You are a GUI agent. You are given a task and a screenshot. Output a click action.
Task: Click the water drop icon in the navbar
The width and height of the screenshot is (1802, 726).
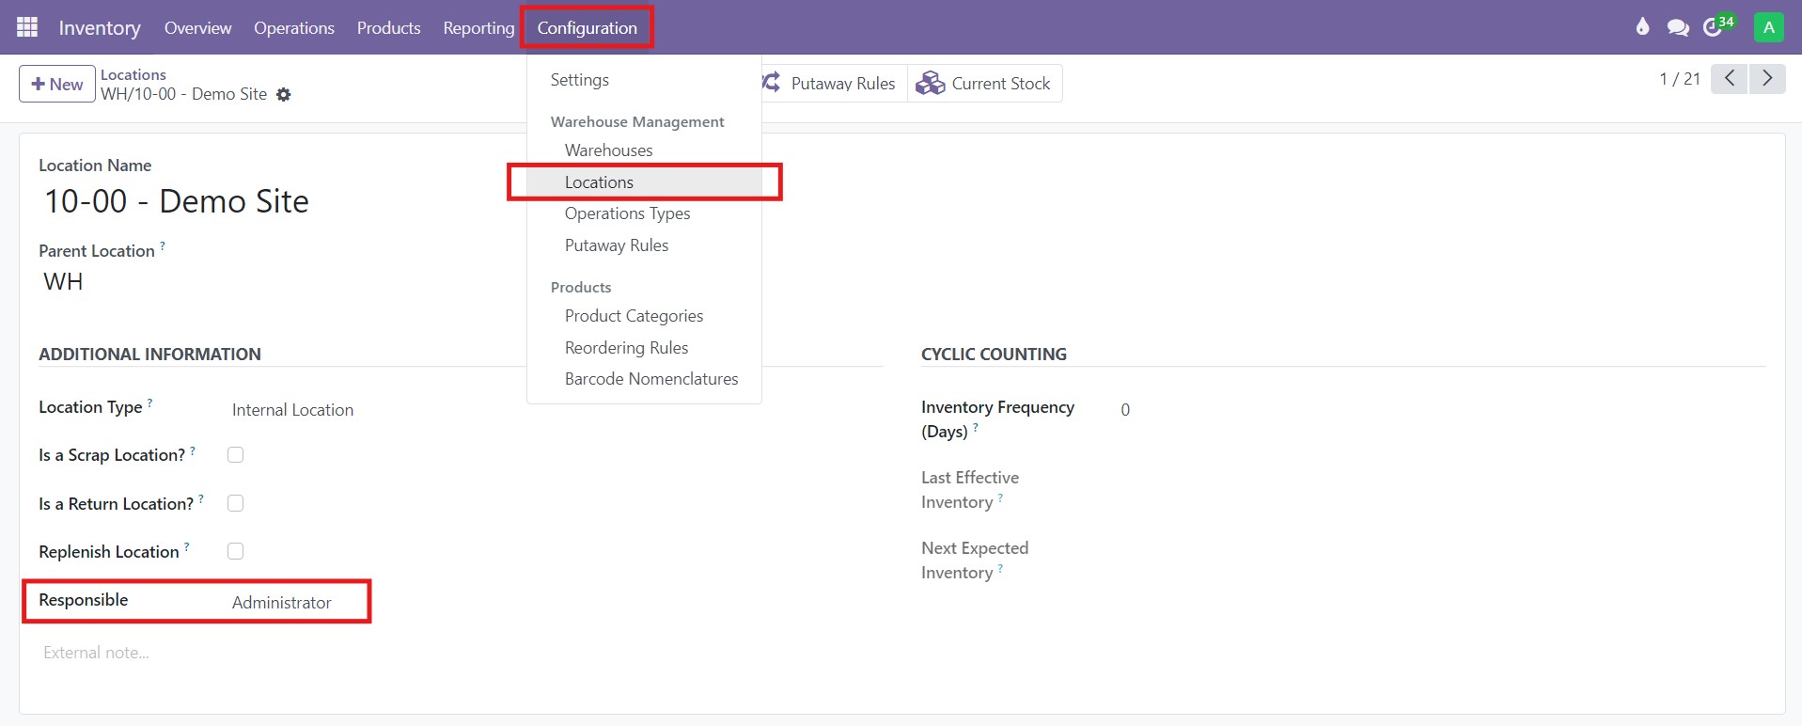pos(1642,27)
